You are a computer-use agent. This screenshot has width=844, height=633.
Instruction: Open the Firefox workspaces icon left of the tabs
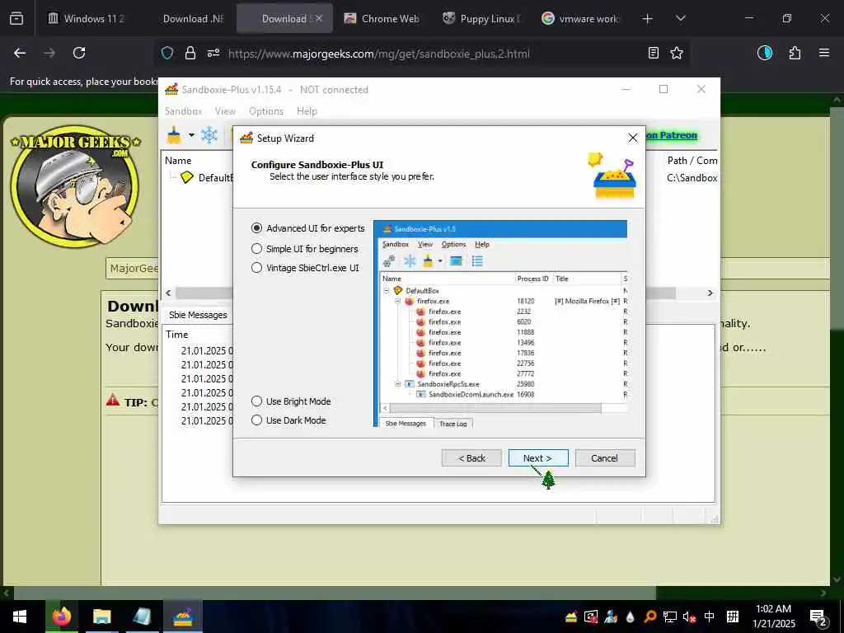[x=16, y=19]
